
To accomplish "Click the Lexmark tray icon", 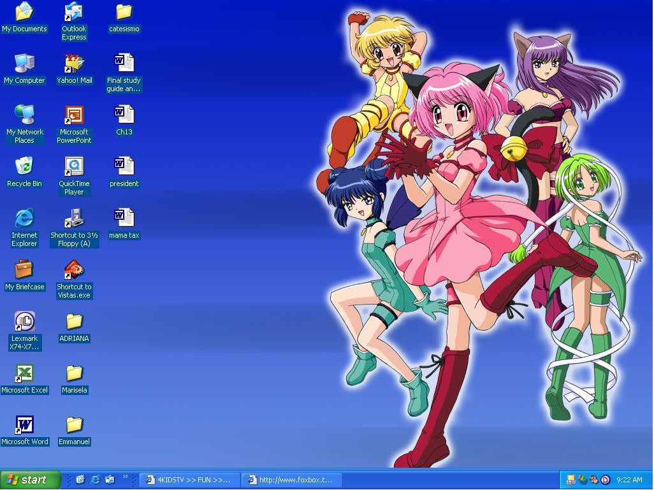I will (605, 480).
